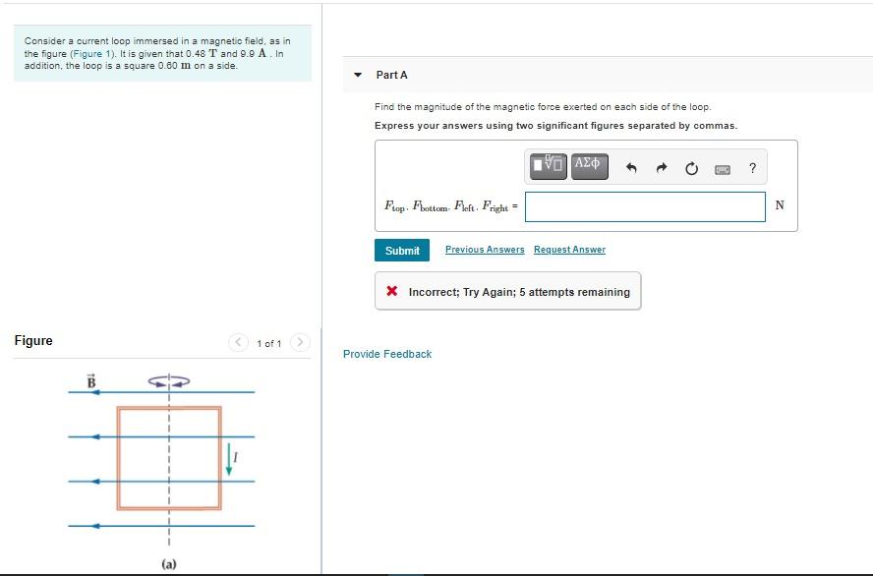The image size is (873, 576).
Task: Click Request Answer
Action: pos(569,250)
